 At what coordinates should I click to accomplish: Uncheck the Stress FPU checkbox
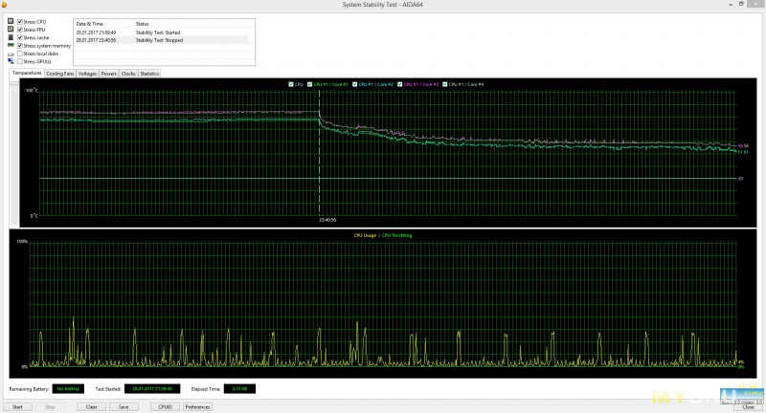tap(20, 30)
